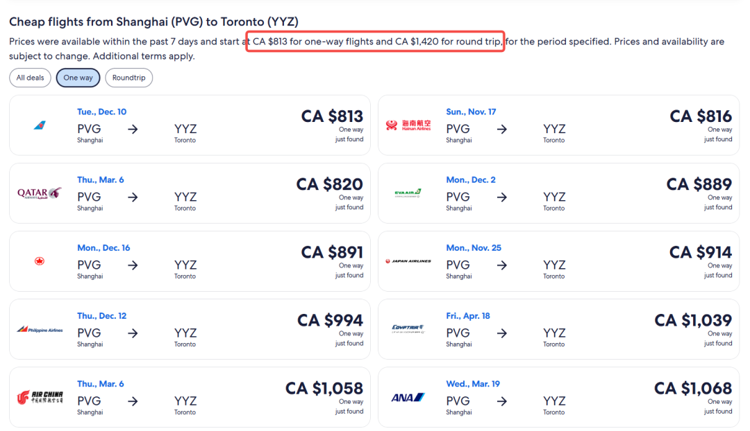750x431 pixels.
Task: Click the Japan Airlines logo
Action: click(408, 261)
